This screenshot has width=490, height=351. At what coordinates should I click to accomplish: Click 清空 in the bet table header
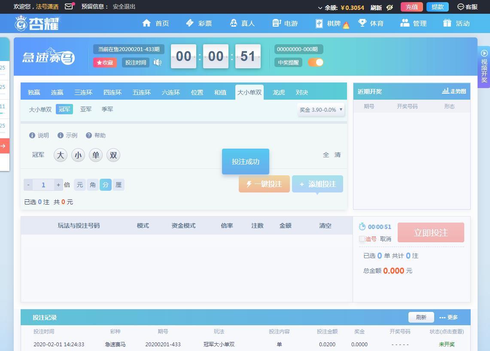pyautogui.click(x=326, y=226)
